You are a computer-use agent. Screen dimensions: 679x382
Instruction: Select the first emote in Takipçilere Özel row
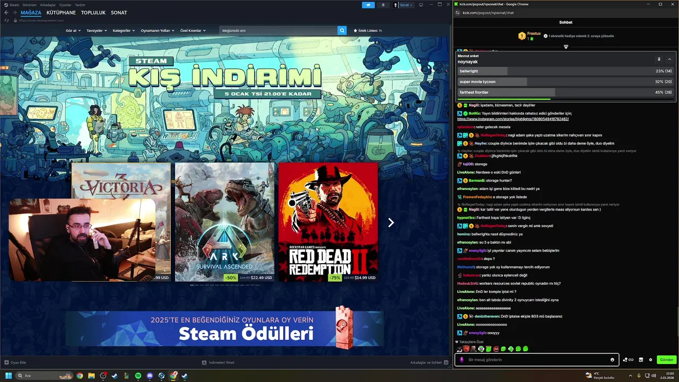tap(459, 349)
